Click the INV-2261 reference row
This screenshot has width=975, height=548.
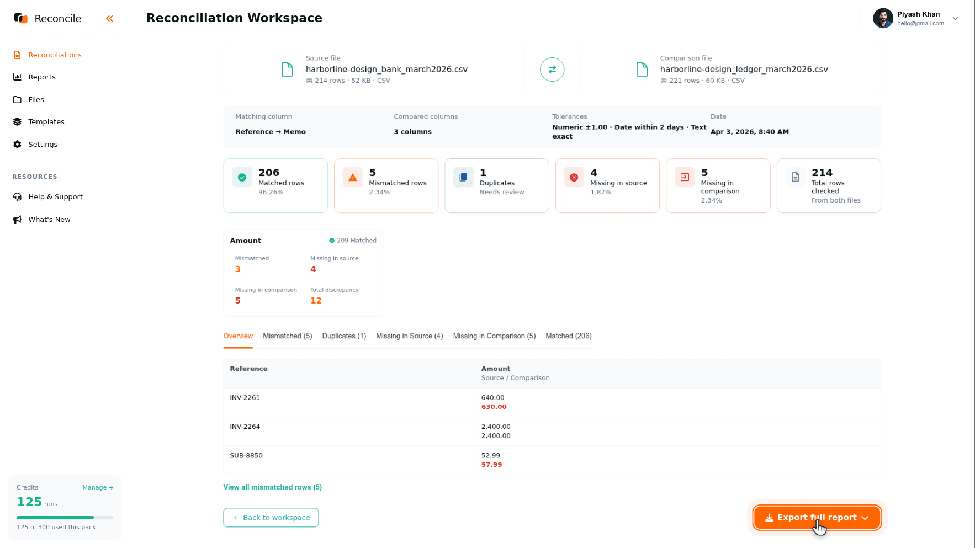[x=552, y=402]
